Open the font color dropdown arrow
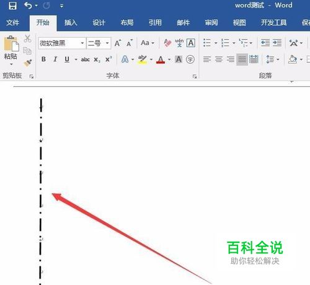This screenshot has width=310, height=285. pos(169,59)
